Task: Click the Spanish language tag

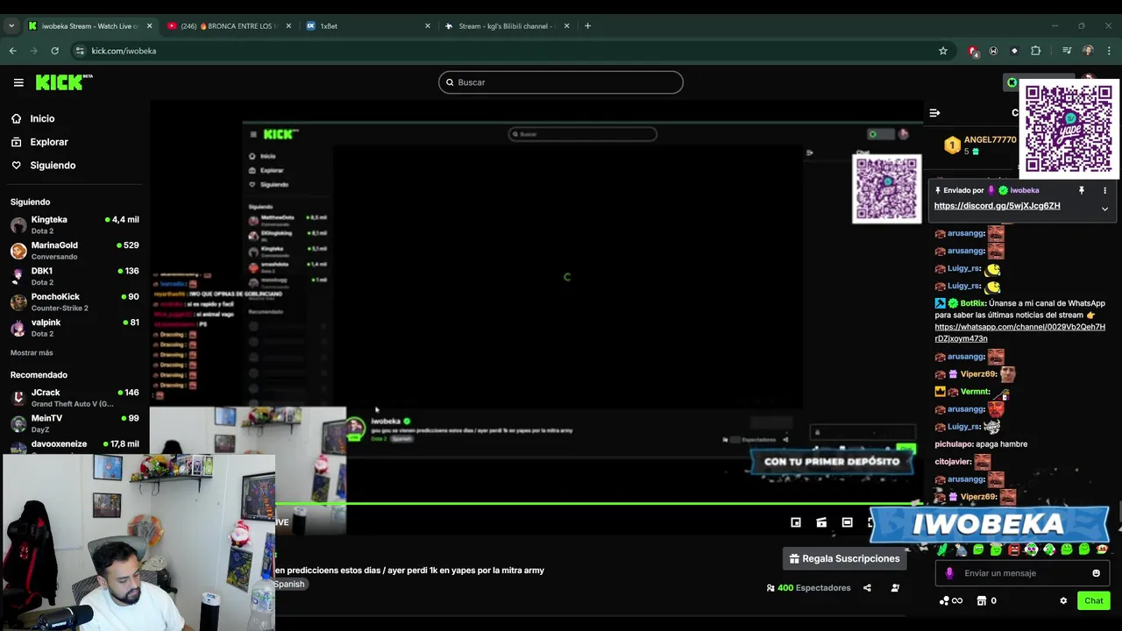Action: (x=289, y=584)
